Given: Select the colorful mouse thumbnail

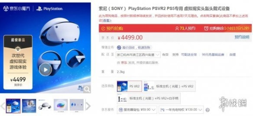Looking at the screenshot, I should [x=61, y=106].
